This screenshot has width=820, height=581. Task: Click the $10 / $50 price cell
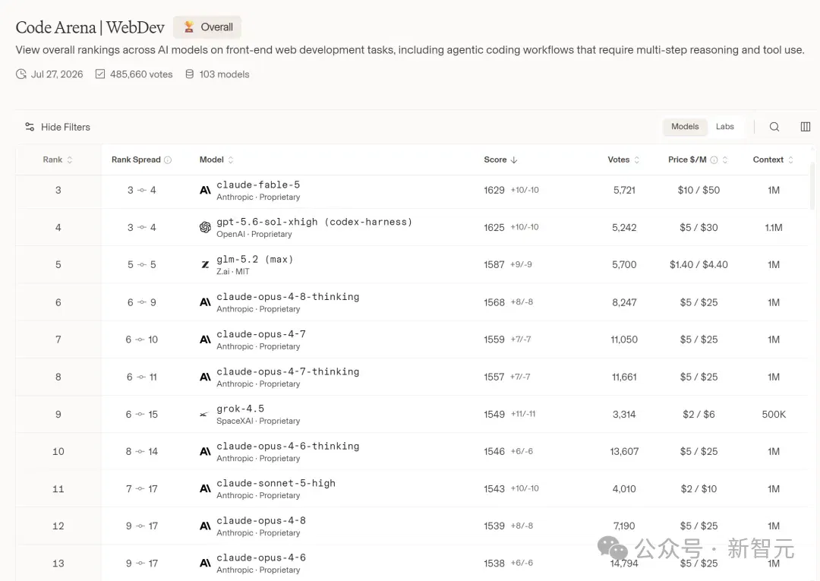pyautogui.click(x=699, y=191)
